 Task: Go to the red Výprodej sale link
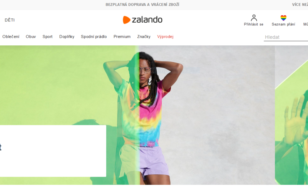pyautogui.click(x=165, y=36)
